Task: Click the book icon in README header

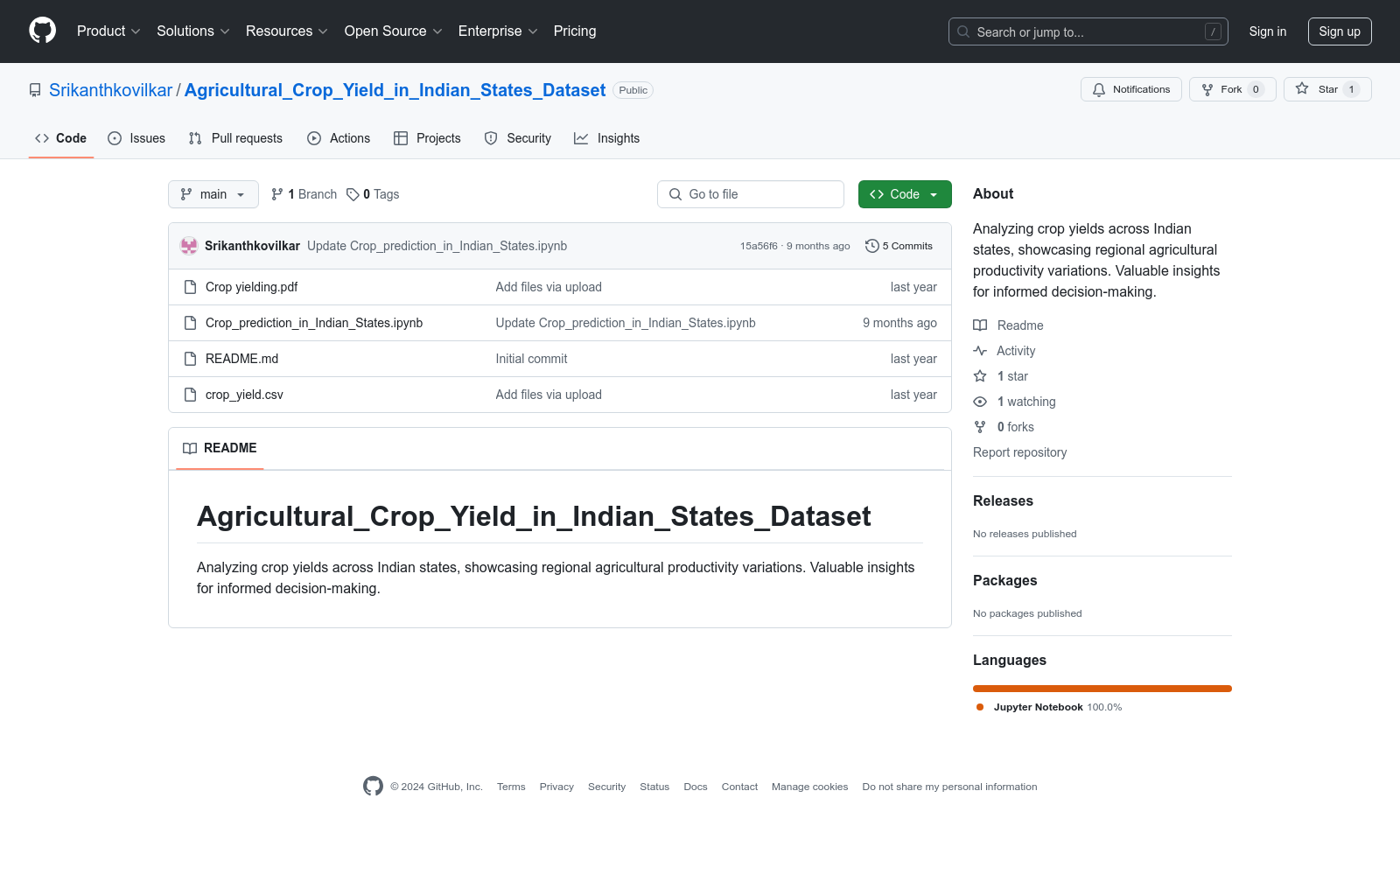Action: pyautogui.click(x=190, y=448)
